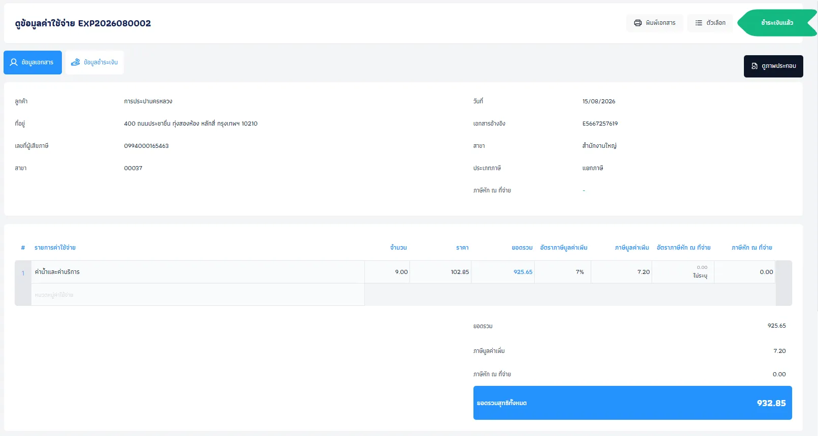The image size is (818, 436).
Task: Click the list icon beside ตัวเลือก
Action: tap(699, 23)
